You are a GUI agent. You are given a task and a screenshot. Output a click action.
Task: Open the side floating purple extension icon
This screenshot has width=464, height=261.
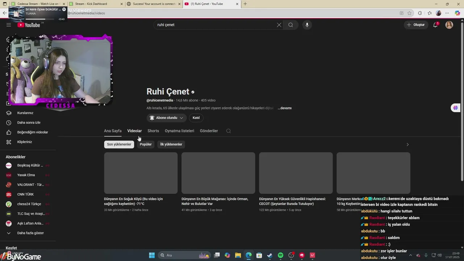click(x=456, y=108)
